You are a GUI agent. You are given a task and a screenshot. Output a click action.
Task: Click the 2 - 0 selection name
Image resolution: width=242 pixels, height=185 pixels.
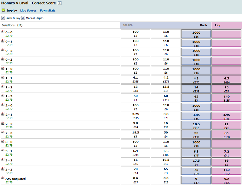tap(9, 106)
